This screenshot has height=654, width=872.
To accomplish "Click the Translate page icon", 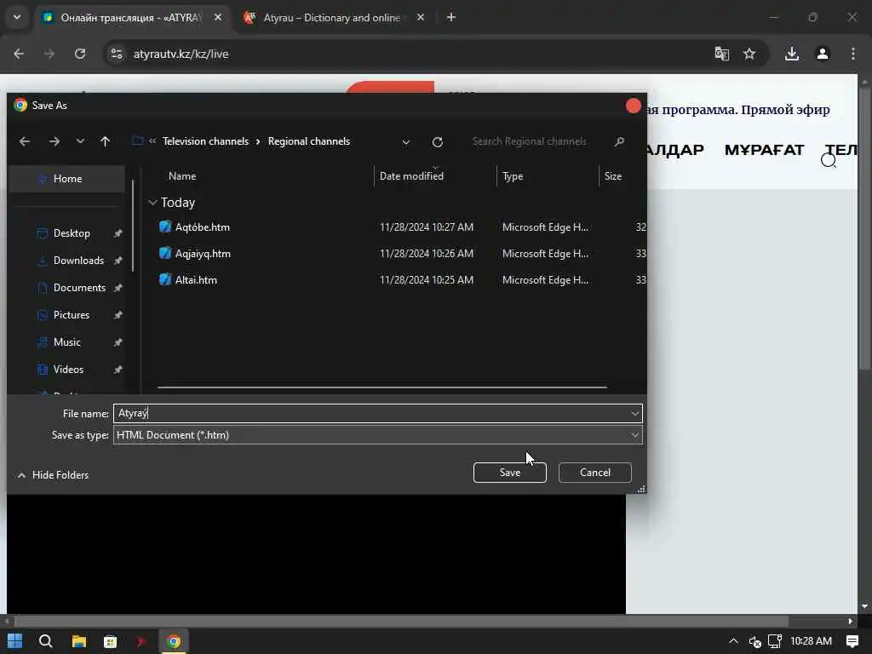I will point(721,54).
